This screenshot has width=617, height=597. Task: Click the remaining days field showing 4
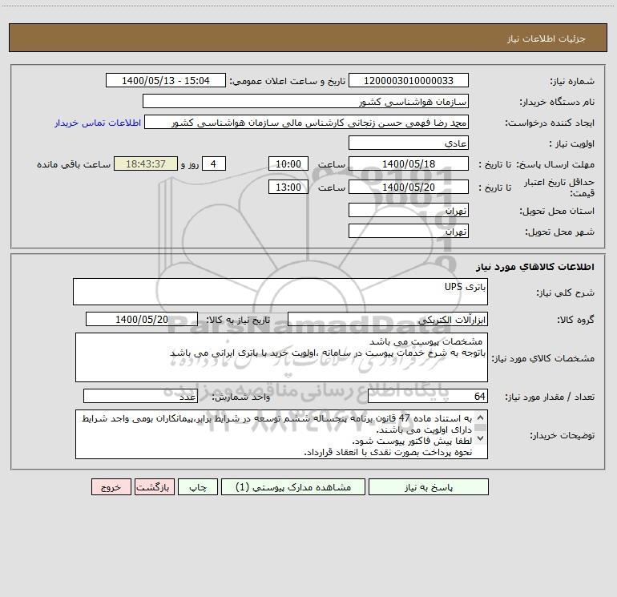tap(214, 163)
